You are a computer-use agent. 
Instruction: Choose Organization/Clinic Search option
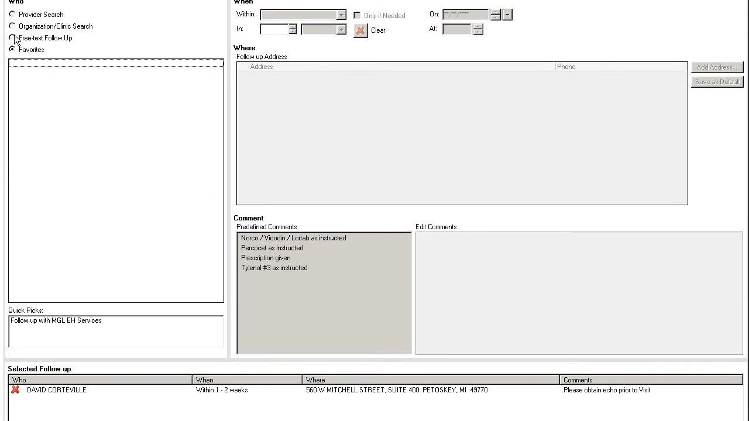[x=12, y=26]
